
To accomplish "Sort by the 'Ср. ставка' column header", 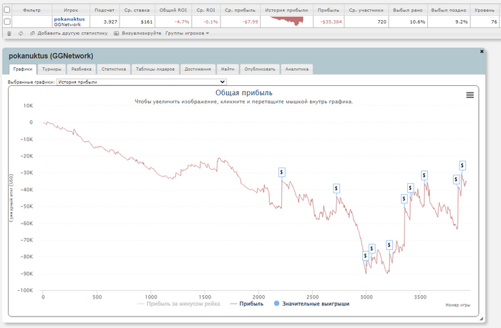I will (x=137, y=10).
